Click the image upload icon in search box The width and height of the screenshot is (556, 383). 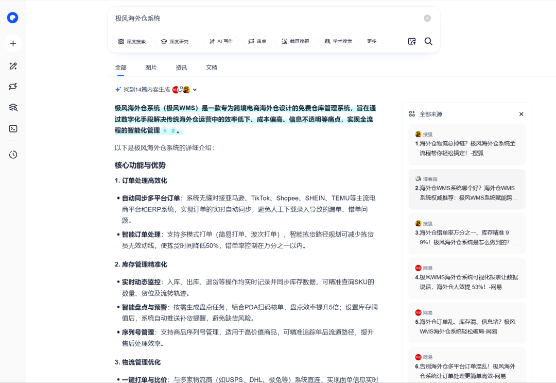(x=412, y=41)
